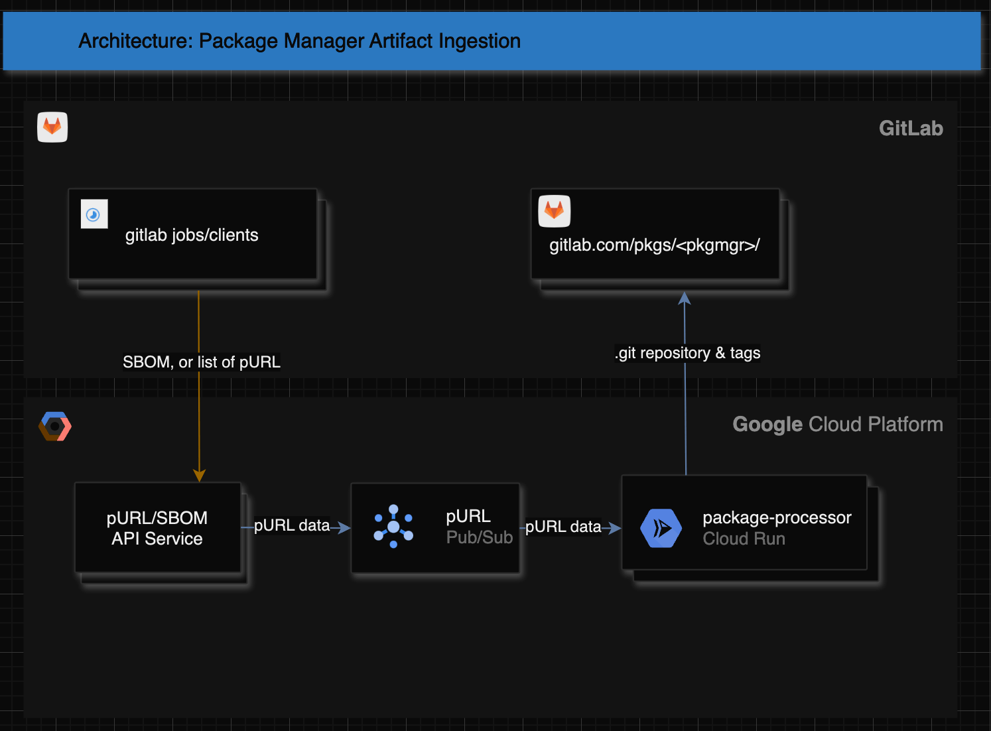Click the GitLab section heading
The image size is (991, 731).
click(911, 128)
